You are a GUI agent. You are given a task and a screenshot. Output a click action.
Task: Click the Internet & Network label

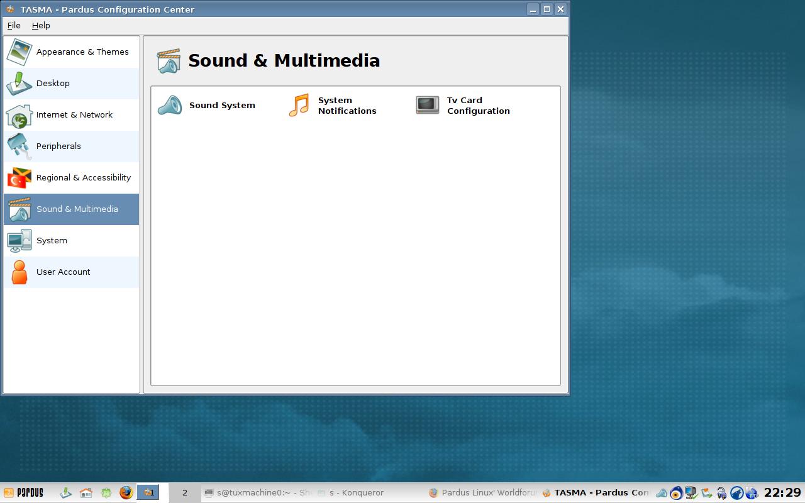click(x=74, y=115)
